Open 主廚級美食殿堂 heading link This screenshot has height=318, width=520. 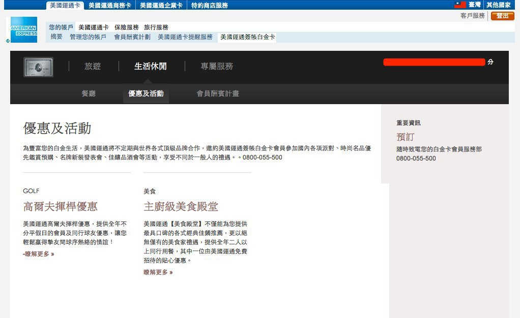[181, 207]
